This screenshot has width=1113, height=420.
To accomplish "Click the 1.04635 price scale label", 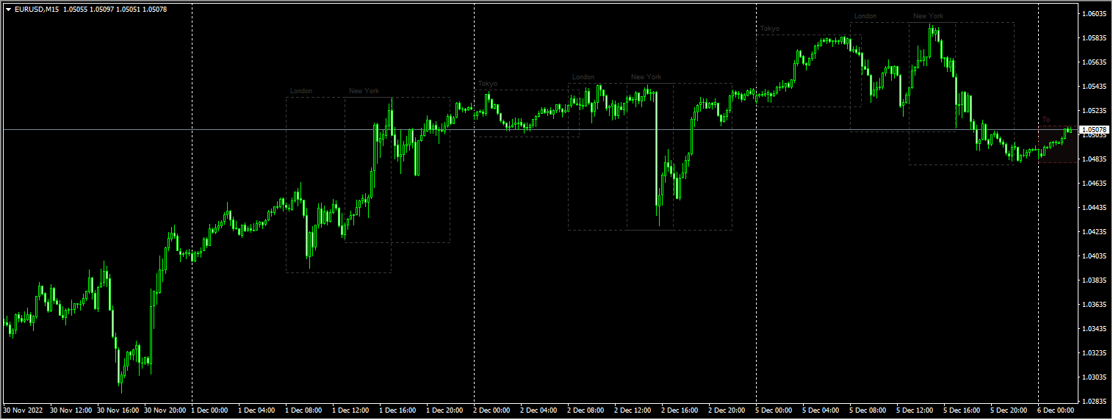I will point(1095,184).
